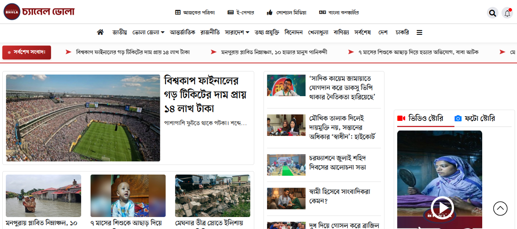Open headline চরফ্যাশনে জুলাই শহিদ দিবসের আলোচনা
The width and height of the screenshot is (517, 229).
click(x=338, y=163)
